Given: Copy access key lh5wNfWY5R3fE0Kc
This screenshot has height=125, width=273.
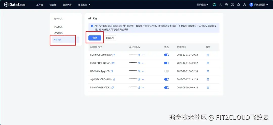Looking at the screenshot, I should click(113, 88).
